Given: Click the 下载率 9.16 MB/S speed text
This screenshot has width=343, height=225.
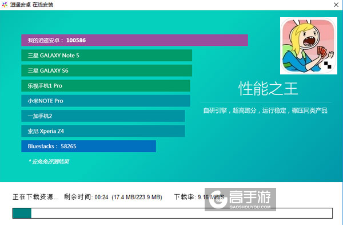Looking at the screenshot, I should (x=200, y=197).
